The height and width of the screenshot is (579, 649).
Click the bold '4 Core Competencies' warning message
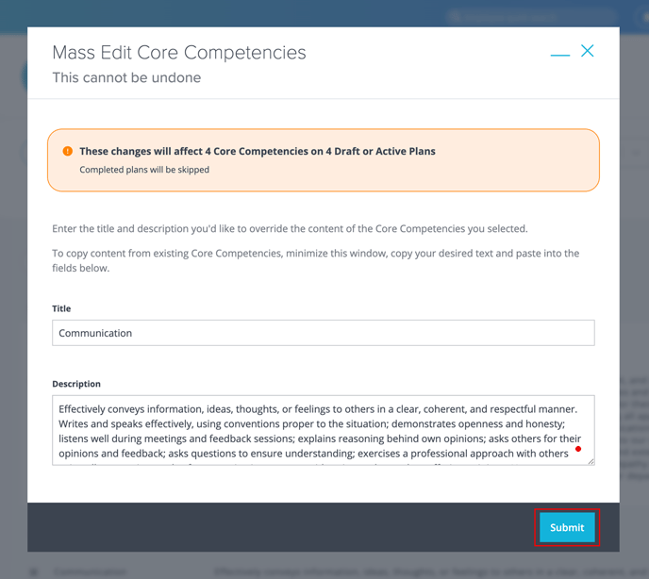coord(258,151)
